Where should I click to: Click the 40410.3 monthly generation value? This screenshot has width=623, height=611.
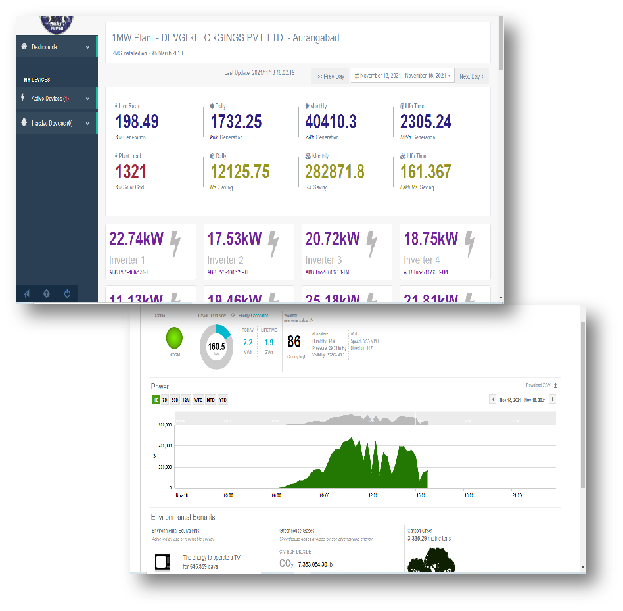tap(331, 122)
